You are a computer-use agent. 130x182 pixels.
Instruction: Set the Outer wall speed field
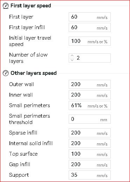(x=90, y=84)
